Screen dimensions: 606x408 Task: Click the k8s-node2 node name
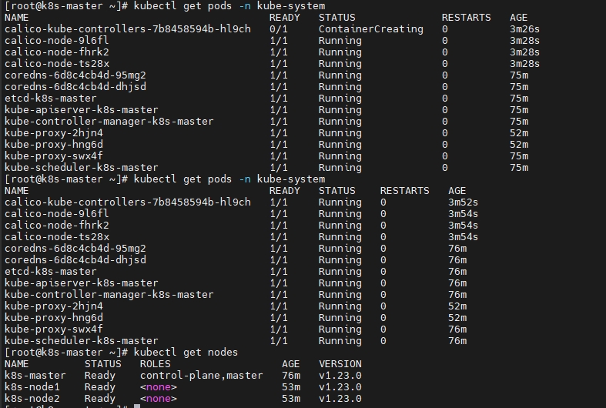coord(32,398)
